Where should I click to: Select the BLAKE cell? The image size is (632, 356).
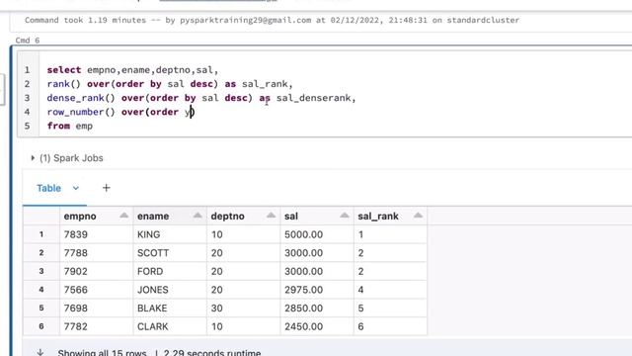click(x=170, y=308)
